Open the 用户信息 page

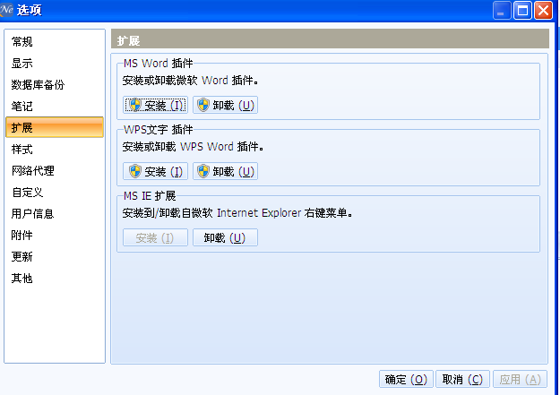coord(33,214)
